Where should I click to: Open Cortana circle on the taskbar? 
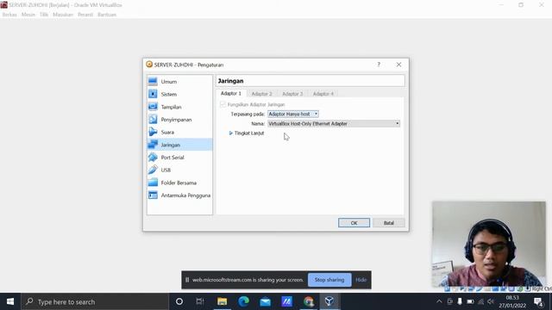(x=179, y=301)
